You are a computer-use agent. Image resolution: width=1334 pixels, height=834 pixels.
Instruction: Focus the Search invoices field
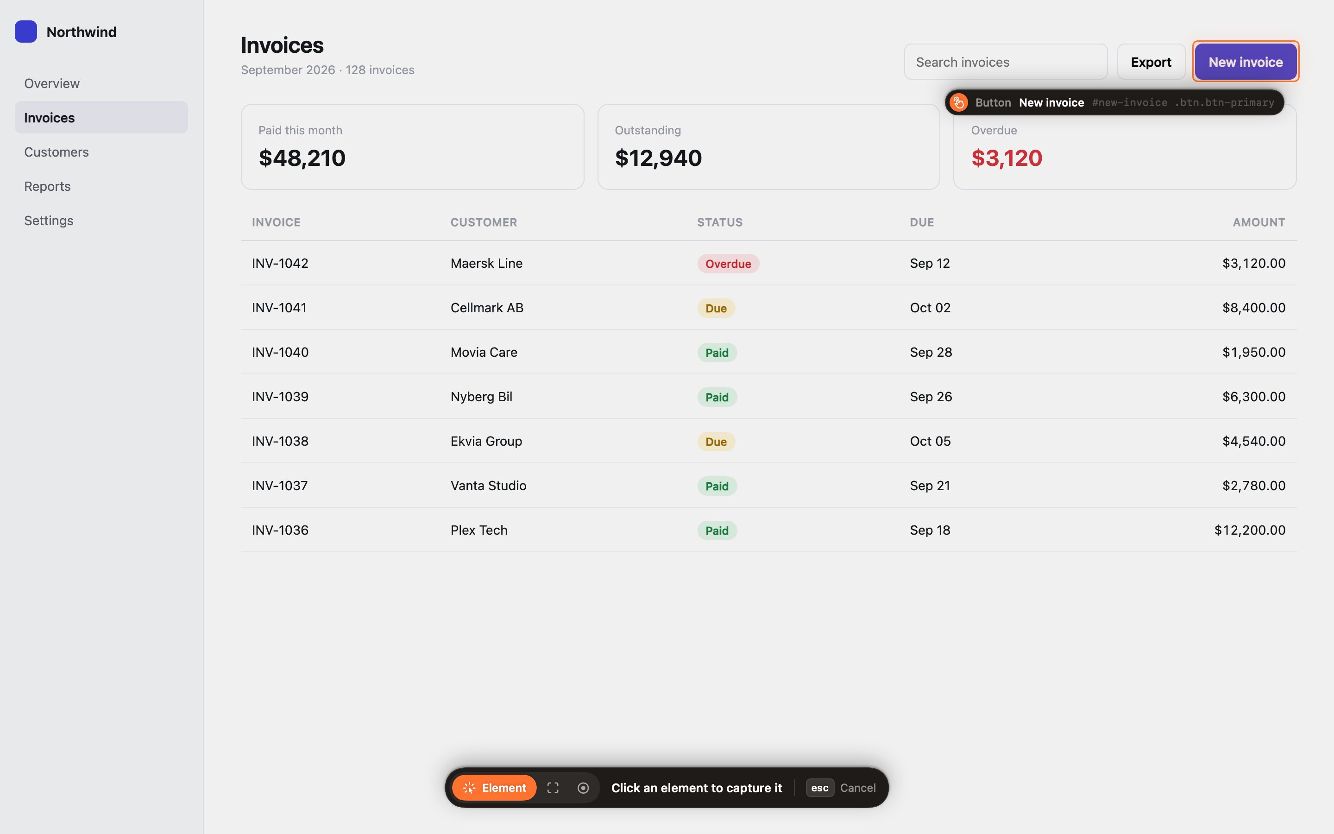point(1006,62)
